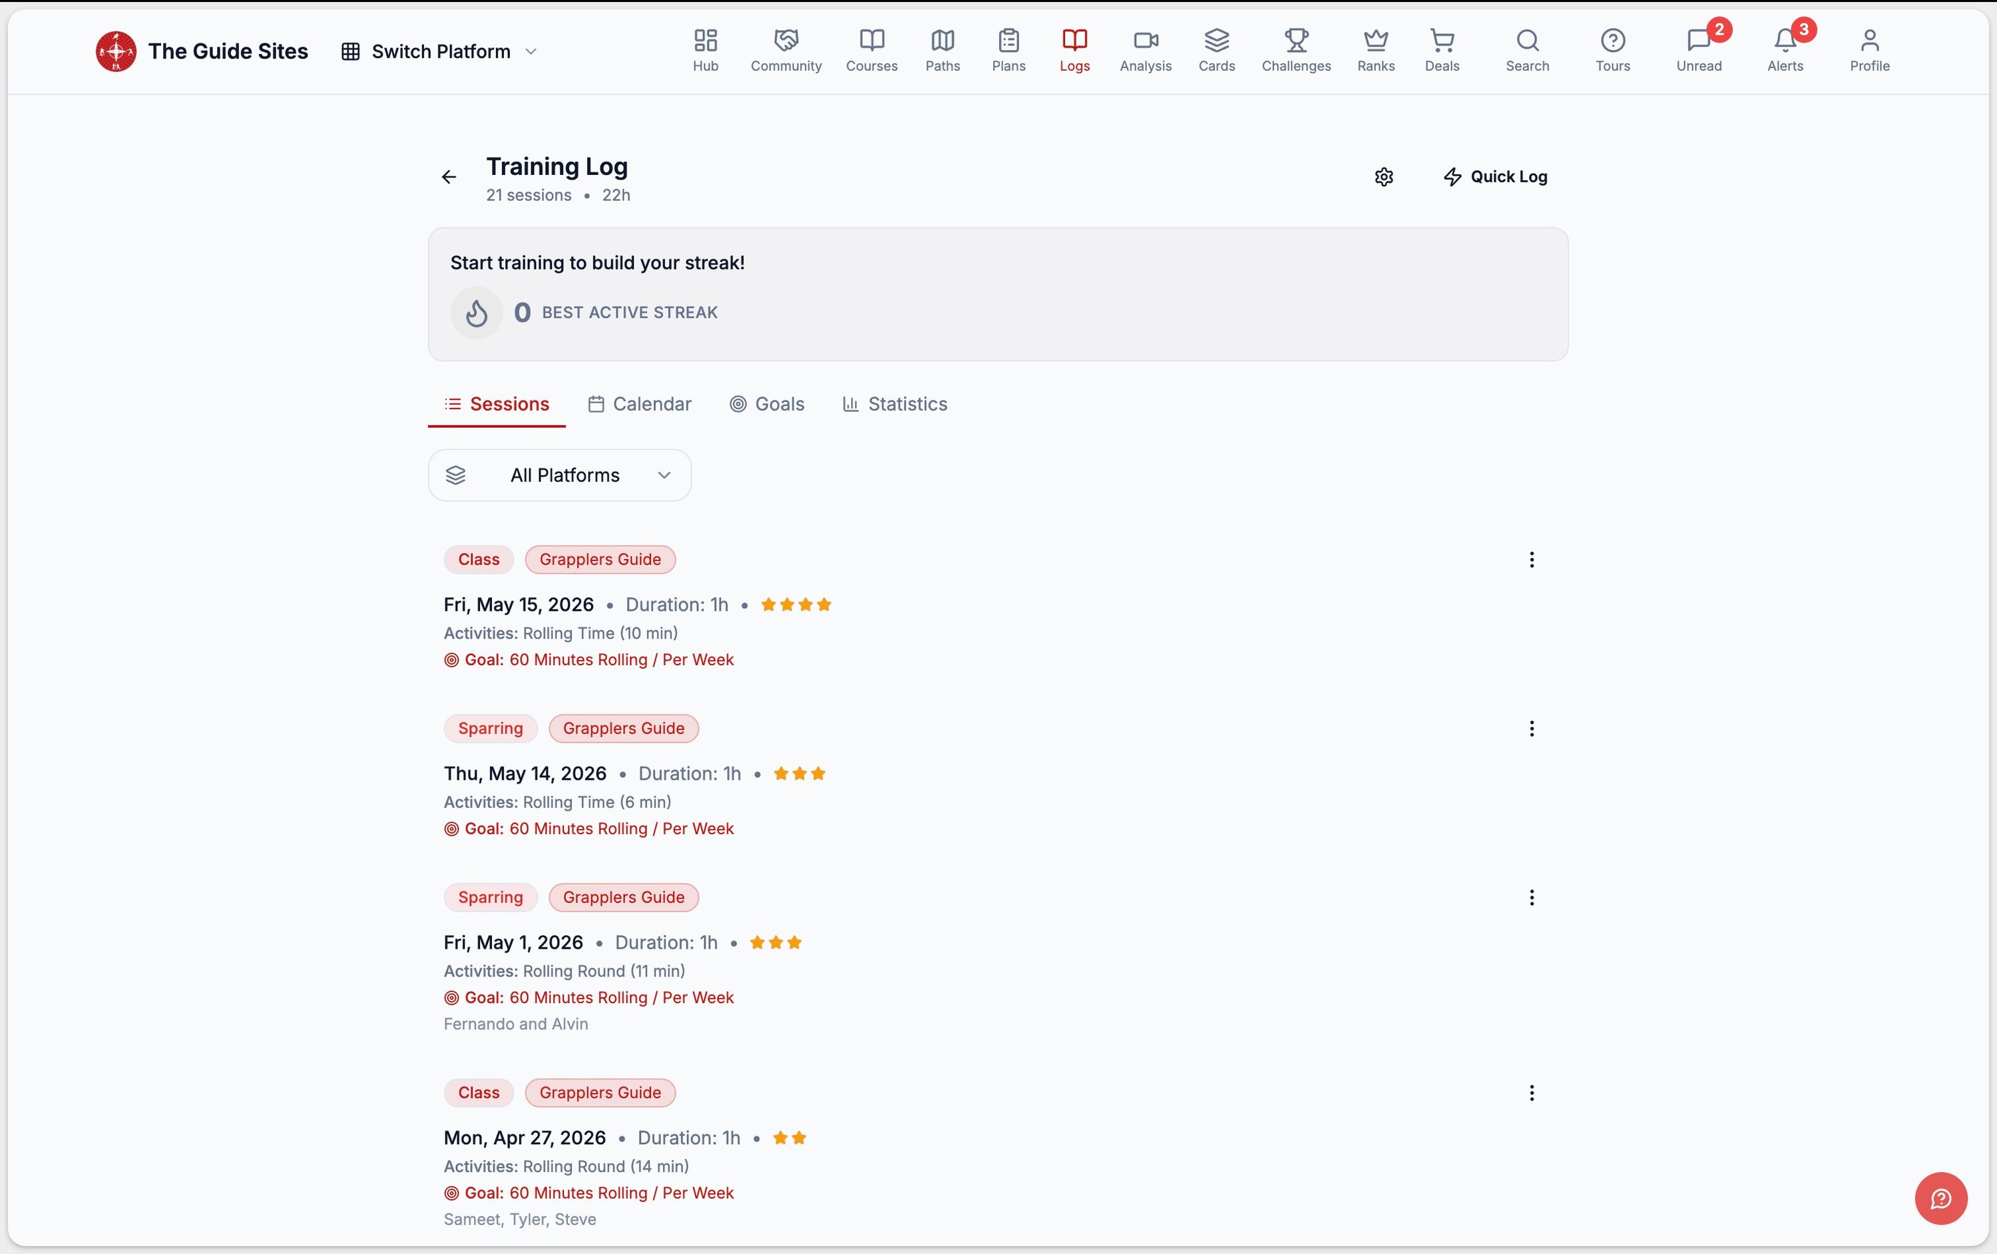Click two-star rating on Apr 27 session

[789, 1139]
